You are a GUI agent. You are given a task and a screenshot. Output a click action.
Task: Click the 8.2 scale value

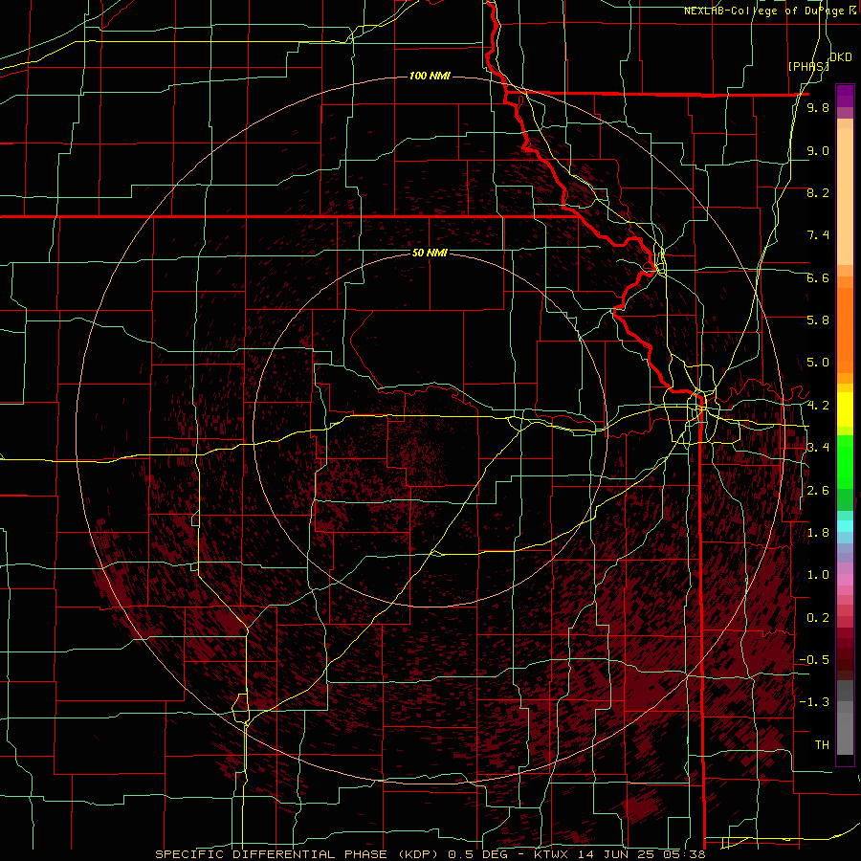pos(818,192)
